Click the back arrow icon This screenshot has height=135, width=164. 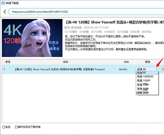click(5, 12)
